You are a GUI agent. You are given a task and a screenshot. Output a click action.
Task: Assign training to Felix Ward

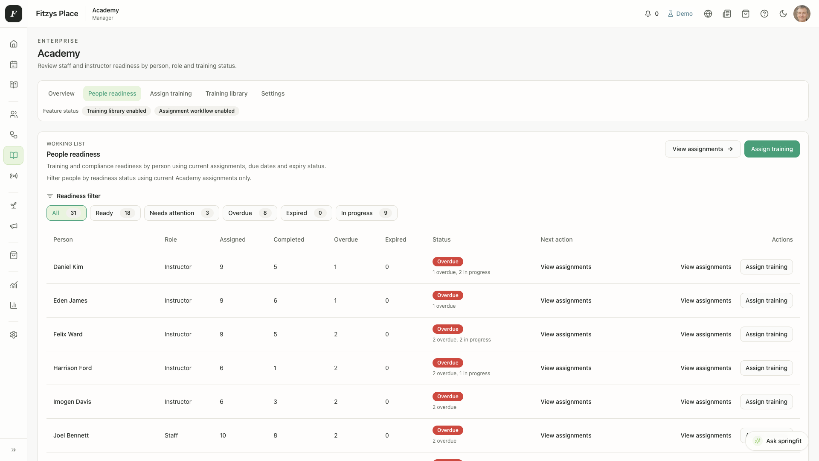766,334
